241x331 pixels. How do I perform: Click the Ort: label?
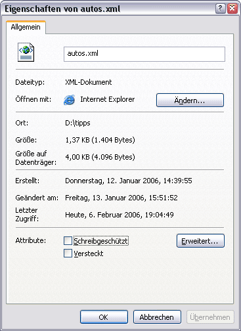click(22, 123)
